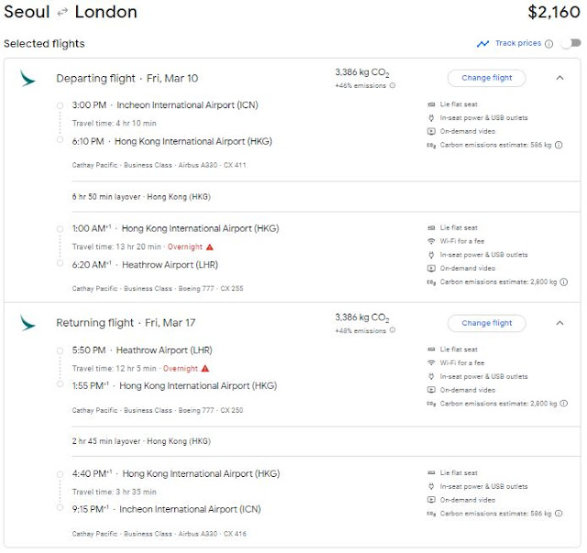
Task: Click the Track prices trend chart icon
Action: pos(482,43)
